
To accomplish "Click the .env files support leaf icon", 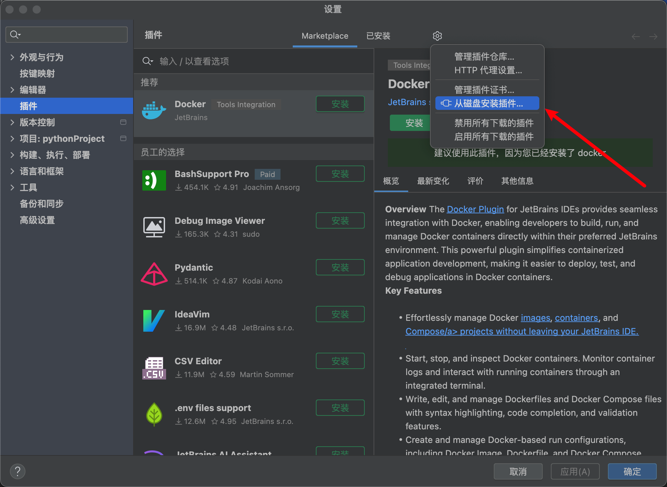I will click(x=154, y=414).
